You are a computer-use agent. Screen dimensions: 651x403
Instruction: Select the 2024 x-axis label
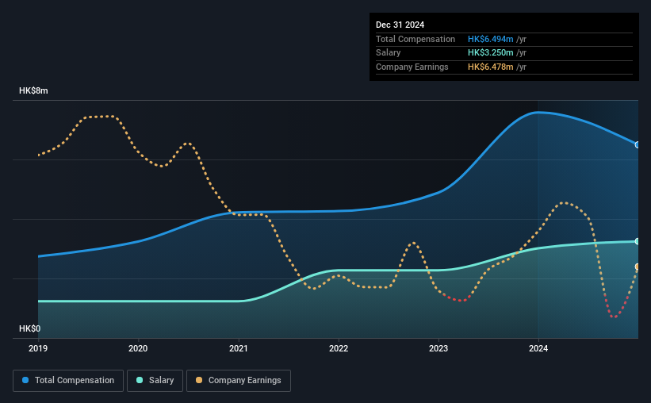coord(538,348)
